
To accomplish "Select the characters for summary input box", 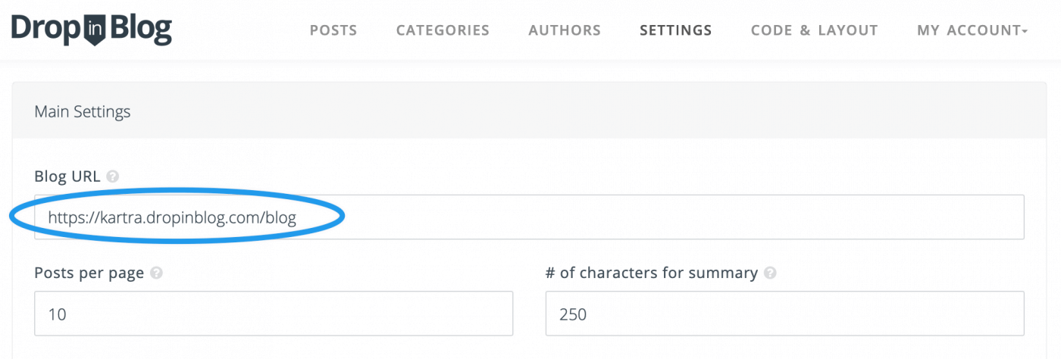I will pyautogui.click(x=785, y=314).
